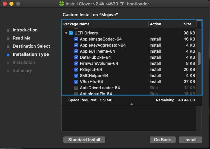Image resolution: width=210 pixels, height=149 pixels.
Task: Select the SMCHelper-64 package name
Action: pyautogui.click(x=94, y=76)
